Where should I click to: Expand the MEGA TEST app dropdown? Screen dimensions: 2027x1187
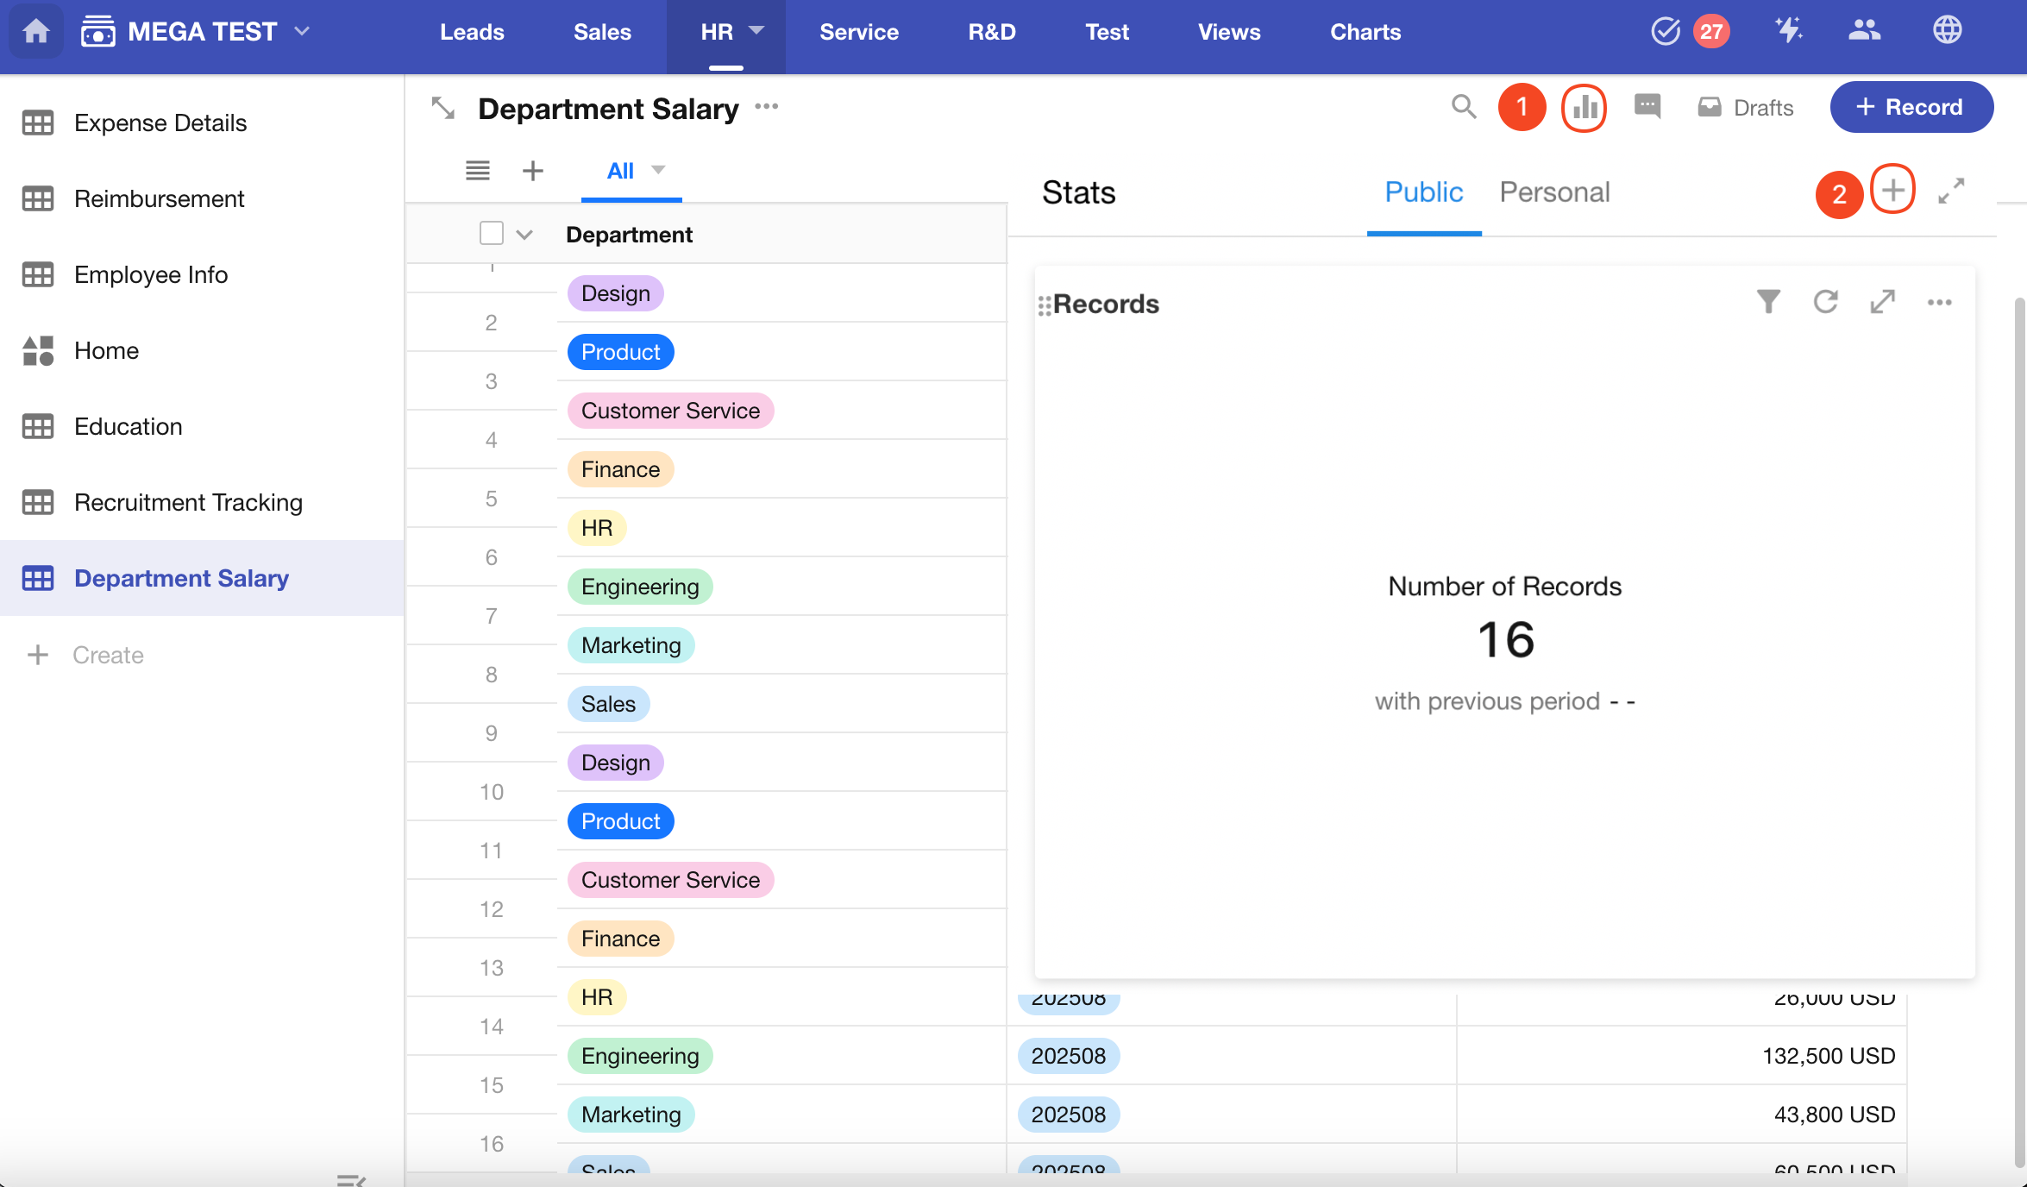tap(302, 32)
